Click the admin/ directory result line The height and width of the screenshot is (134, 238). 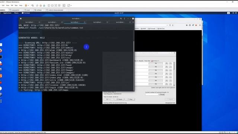coord(46,48)
